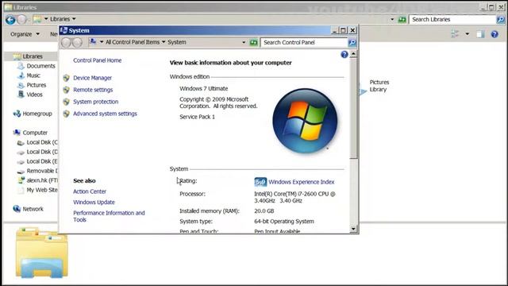The width and height of the screenshot is (508, 286).
Task: Select Local Disk (E in navigation pane
Action: pyautogui.click(x=42, y=161)
